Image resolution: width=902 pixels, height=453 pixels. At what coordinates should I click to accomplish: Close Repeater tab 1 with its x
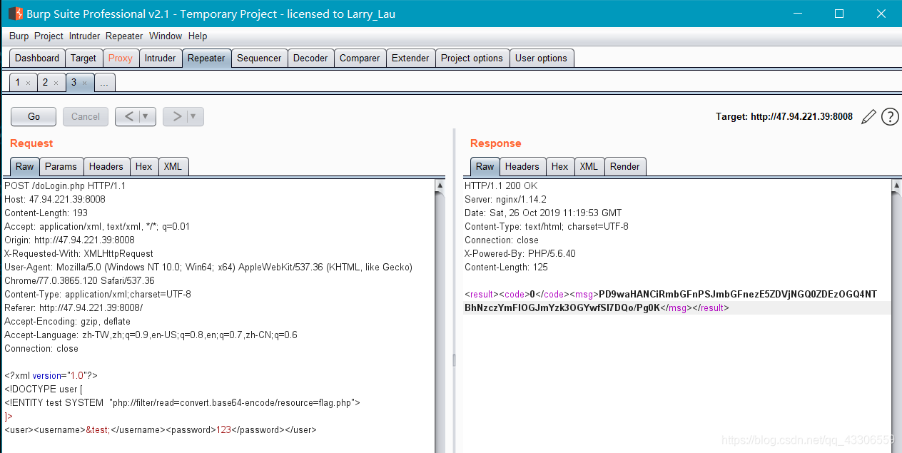(28, 83)
